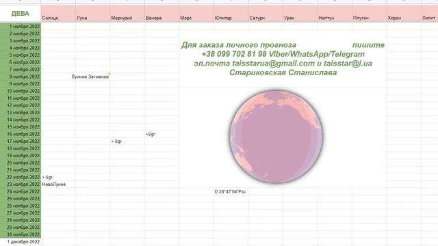Click the Хирон column header

pos(404,14)
